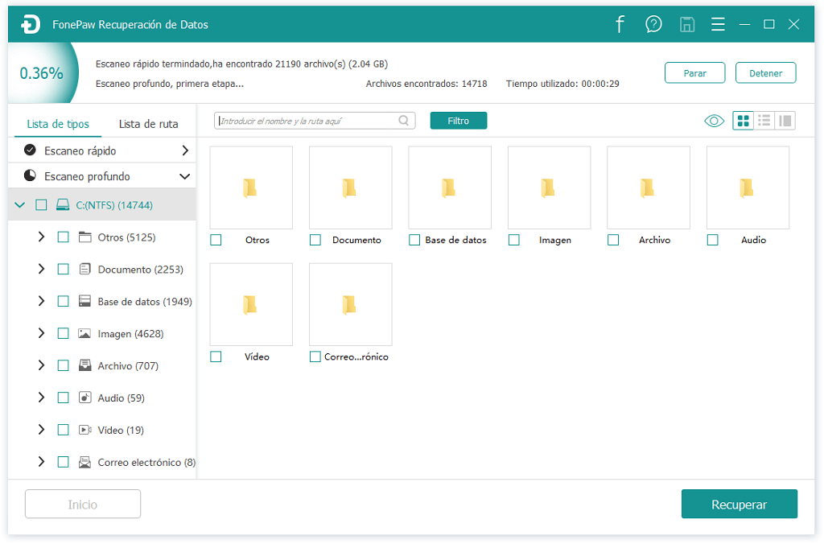The width and height of the screenshot is (824, 544).
Task: Expand the Audio (59) node
Action: 42,398
